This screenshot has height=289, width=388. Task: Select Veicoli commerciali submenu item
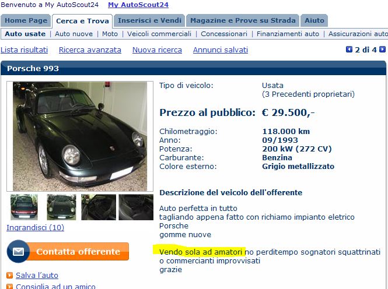click(159, 34)
